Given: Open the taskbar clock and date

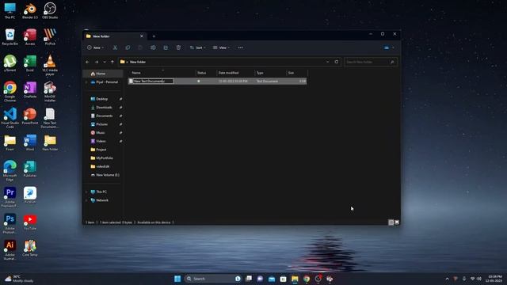Looking at the screenshot, I should pos(494,279).
